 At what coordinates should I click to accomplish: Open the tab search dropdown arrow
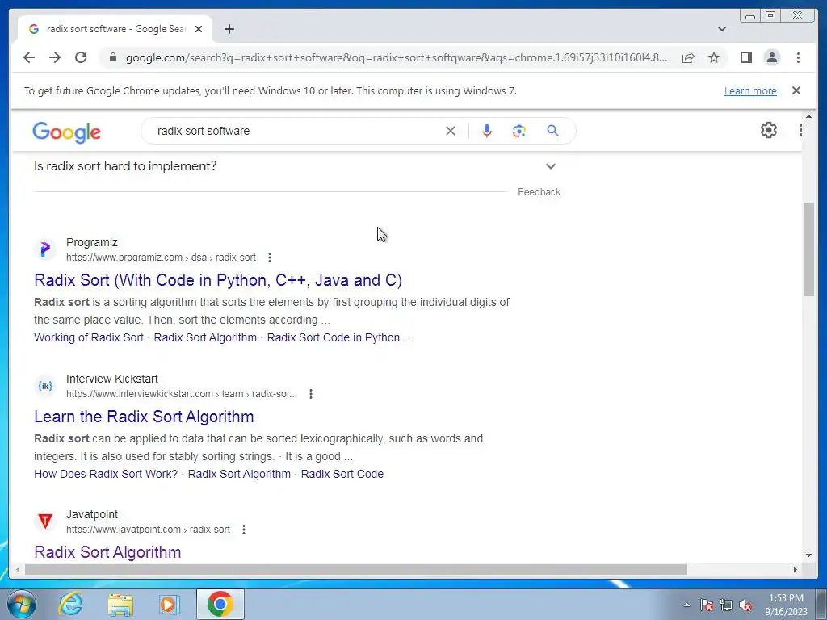(x=722, y=29)
